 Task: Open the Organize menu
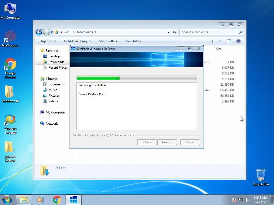[x=48, y=41]
